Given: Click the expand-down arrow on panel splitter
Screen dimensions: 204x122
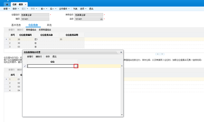Looking at the screenshot, I should click(163, 54).
